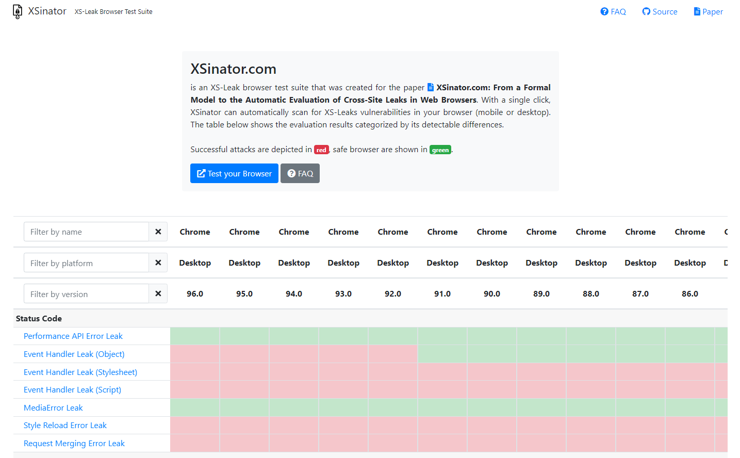Clear the Filter by platform field

click(158, 263)
